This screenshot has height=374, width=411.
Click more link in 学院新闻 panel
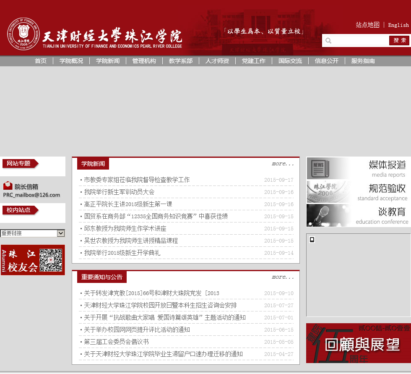(283, 164)
